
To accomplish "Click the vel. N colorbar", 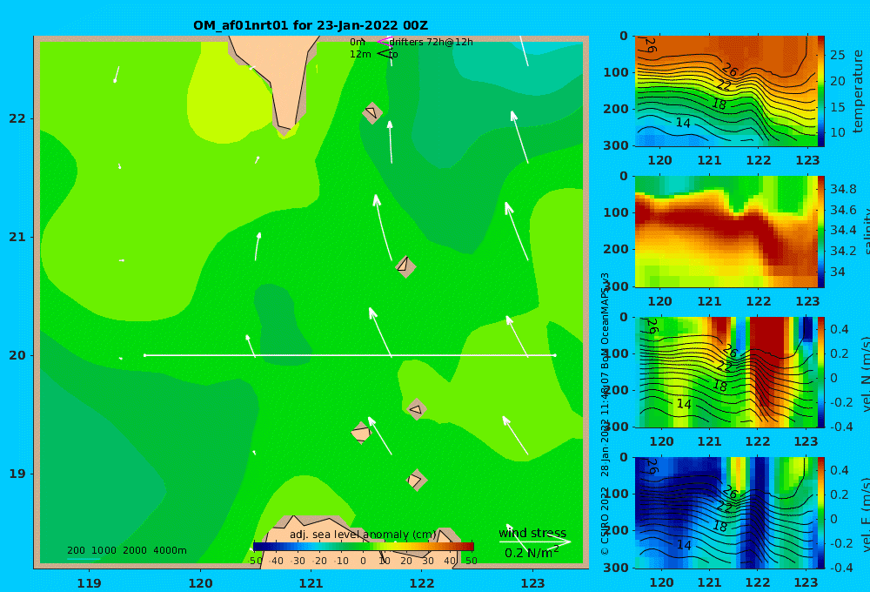I will 821,372.
